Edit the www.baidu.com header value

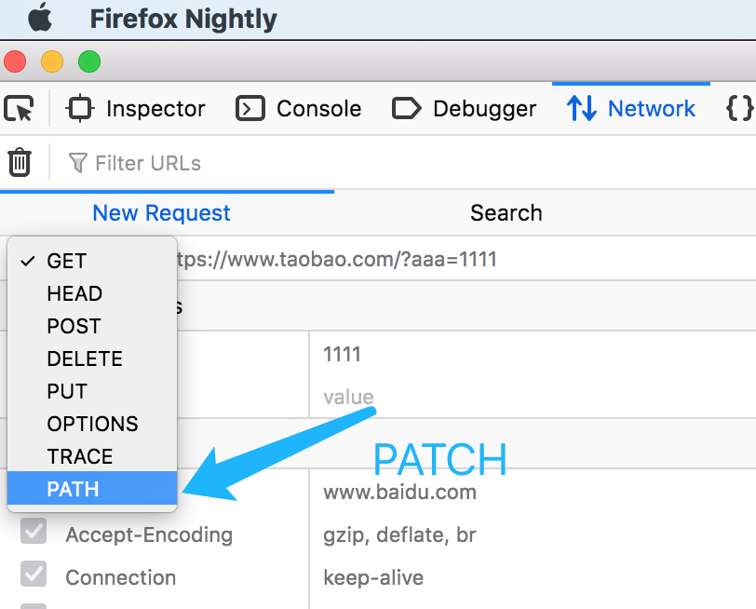tap(399, 492)
